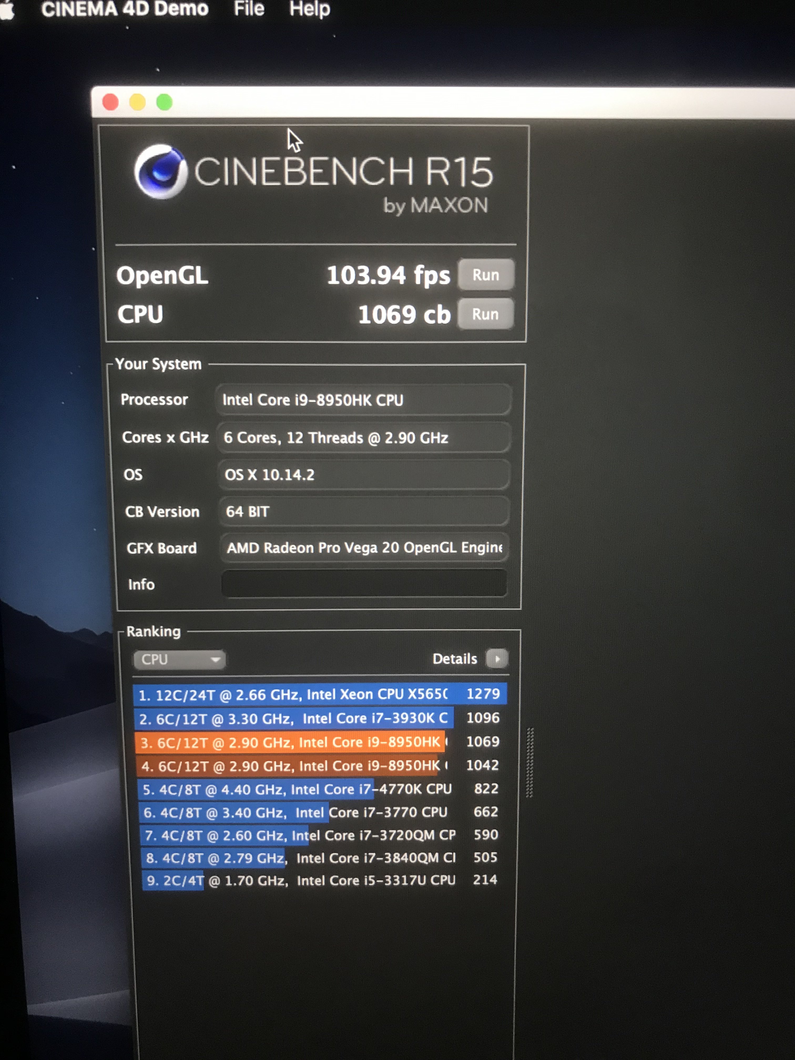This screenshot has height=1060, width=795.
Task: Open the CINEMA 4D Demo menu
Action: 125,9
